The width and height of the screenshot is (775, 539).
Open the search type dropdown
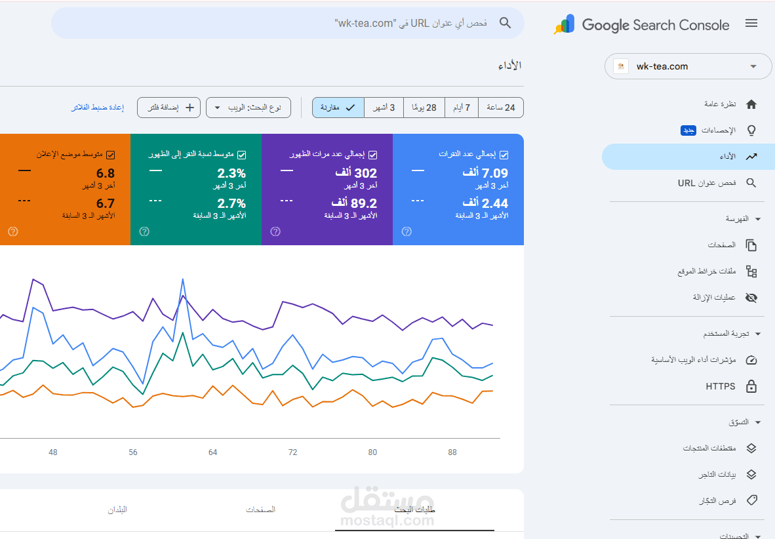pyautogui.click(x=248, y=107)
